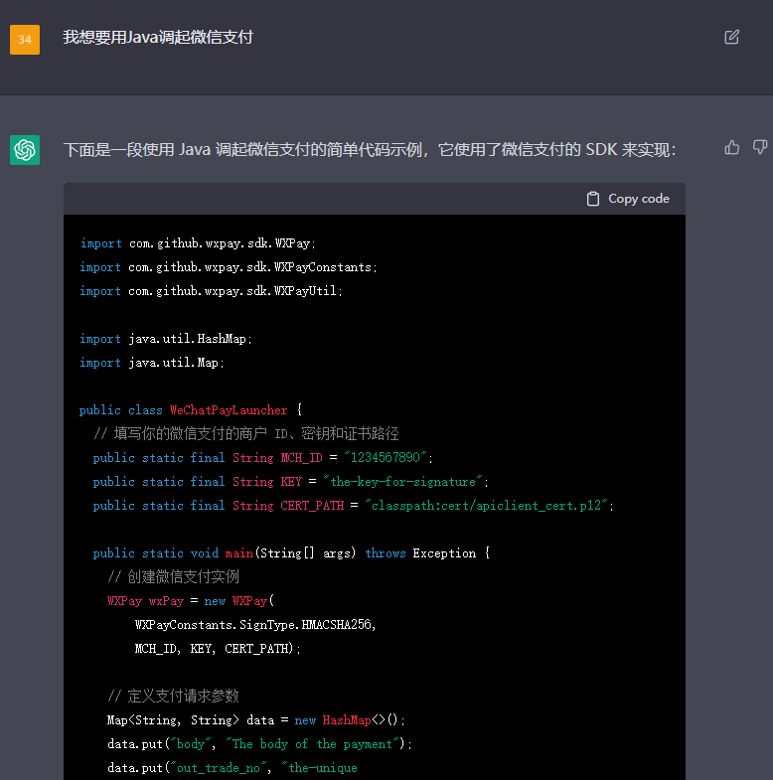Give the response a thumbs down
Screen dimensions: 773x780
[x=760, y=148]
